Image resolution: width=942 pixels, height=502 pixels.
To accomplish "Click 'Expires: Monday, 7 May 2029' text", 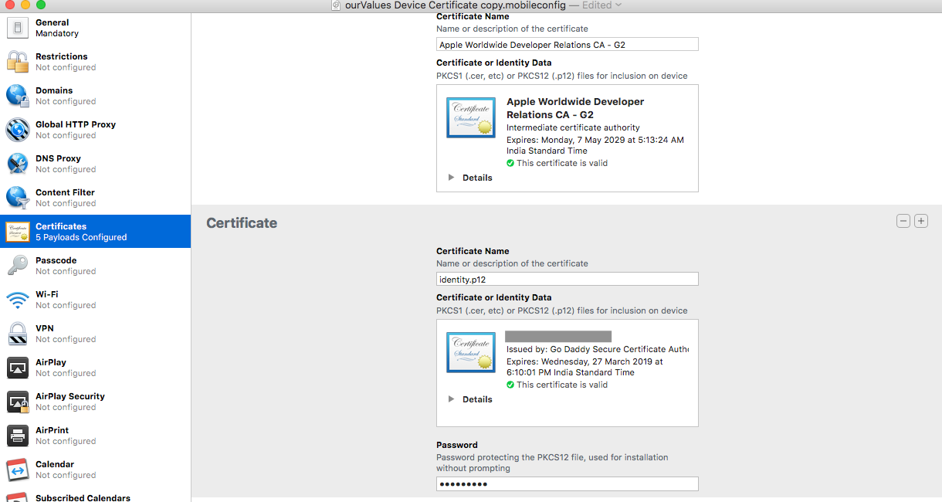I will tap(595, 140).
